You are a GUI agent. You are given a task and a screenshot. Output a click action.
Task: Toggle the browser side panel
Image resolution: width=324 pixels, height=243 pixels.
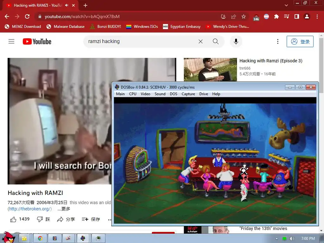(x=297, y=16)
